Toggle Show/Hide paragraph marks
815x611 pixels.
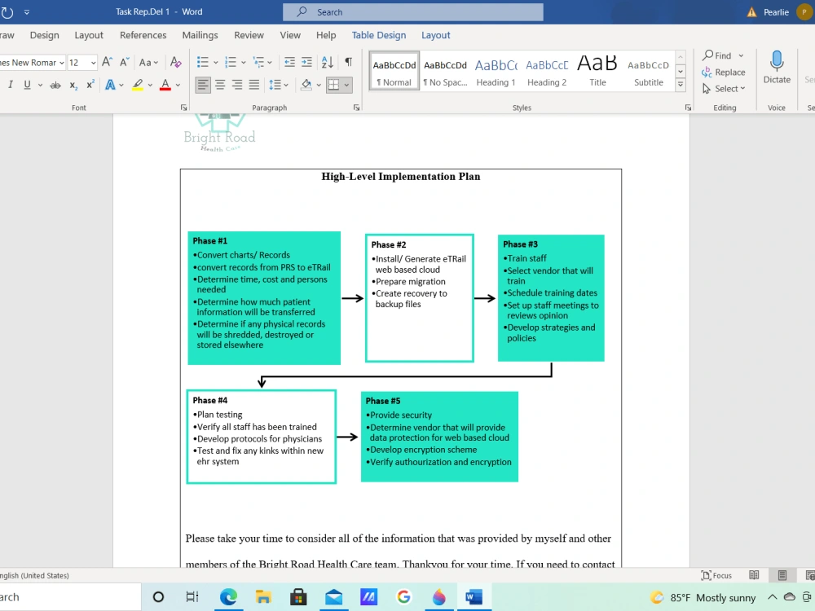coord(348,63)
